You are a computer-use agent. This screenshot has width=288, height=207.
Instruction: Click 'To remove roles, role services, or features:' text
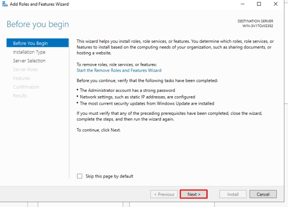point(117,64)
